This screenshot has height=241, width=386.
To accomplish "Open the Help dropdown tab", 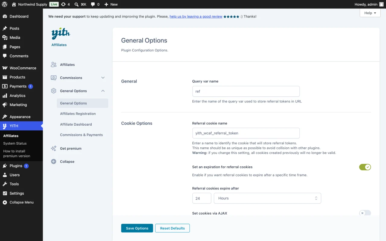I will tap(370, 13).
